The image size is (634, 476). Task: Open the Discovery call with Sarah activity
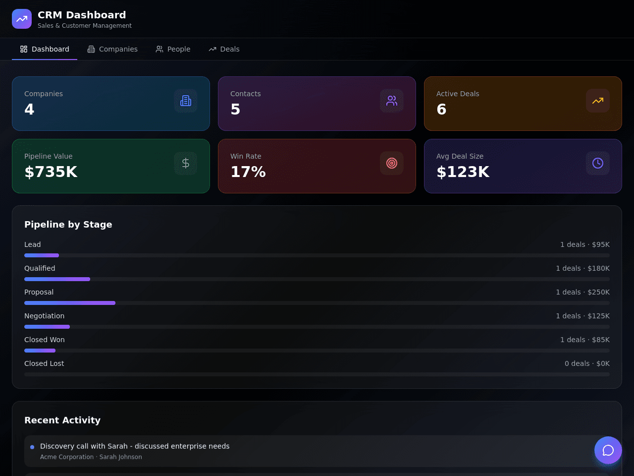pyautogui.click(x=317, y=451)
